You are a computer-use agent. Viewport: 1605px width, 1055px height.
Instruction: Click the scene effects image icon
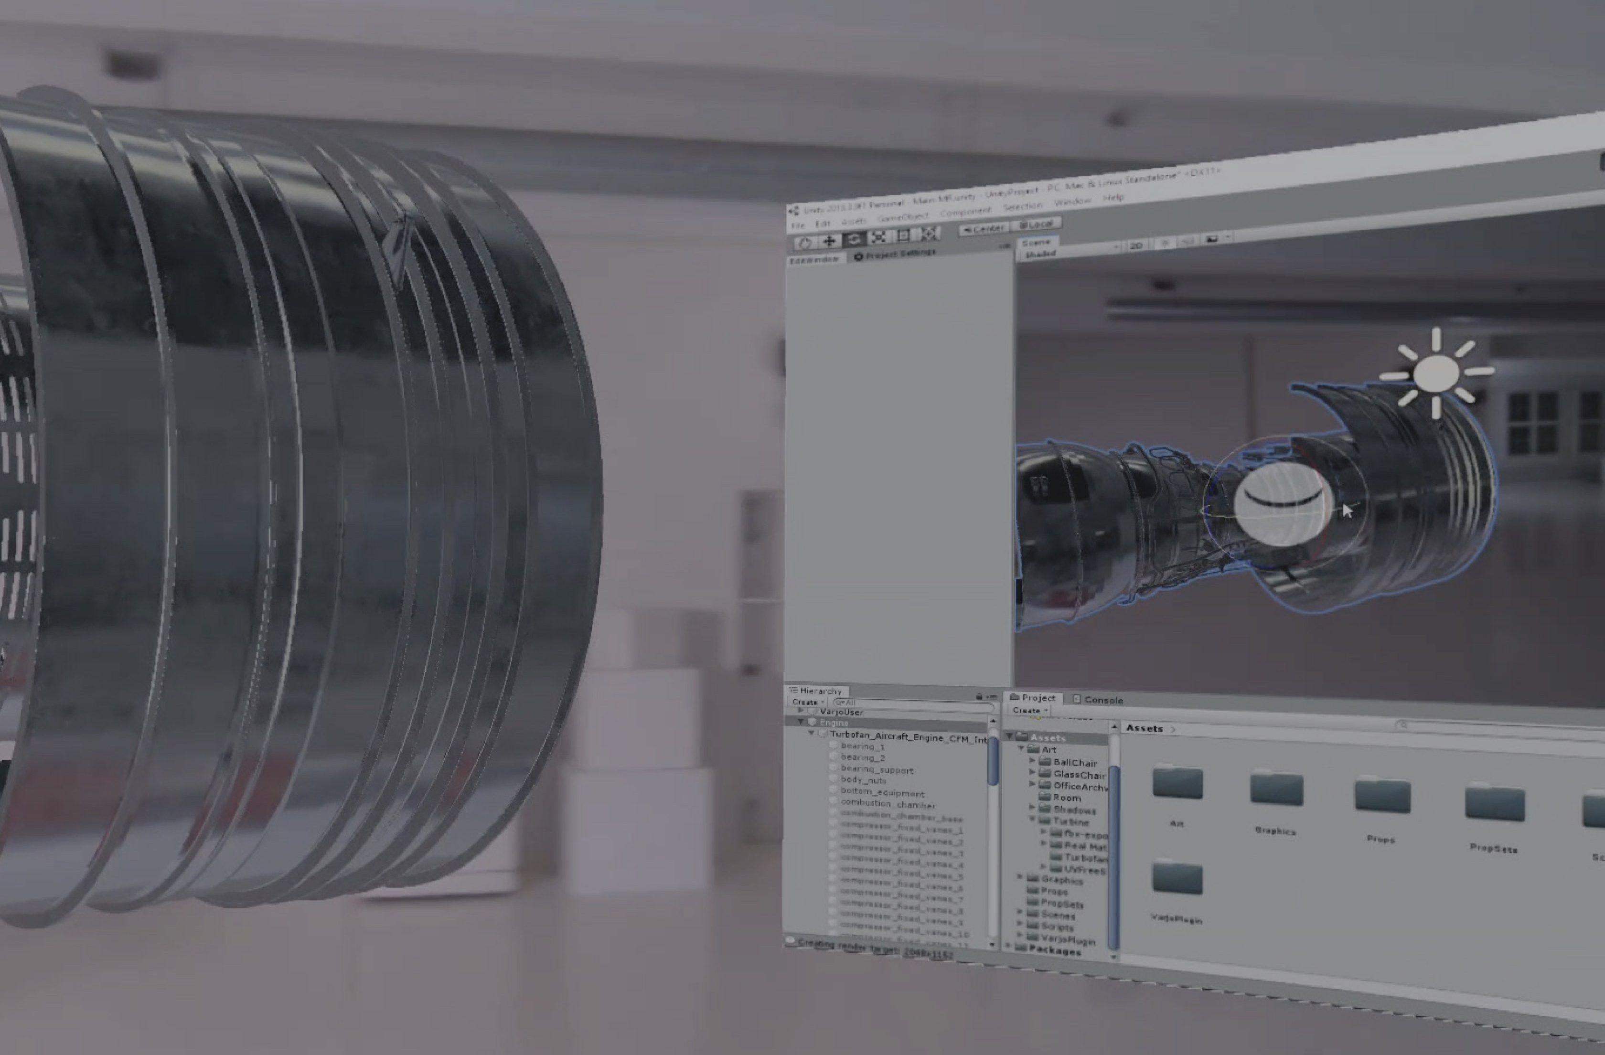1212,239
